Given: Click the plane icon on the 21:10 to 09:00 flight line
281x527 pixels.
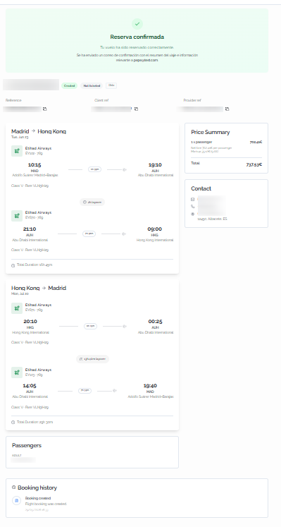Looking at the screenshot, I should (x=124, y=234).
